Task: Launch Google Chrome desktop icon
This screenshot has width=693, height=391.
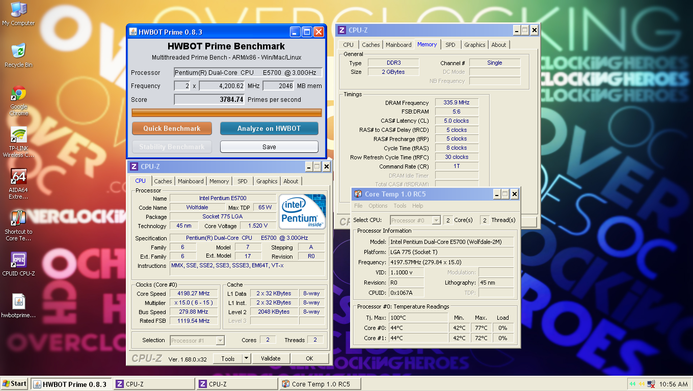Action: (19, 101)
